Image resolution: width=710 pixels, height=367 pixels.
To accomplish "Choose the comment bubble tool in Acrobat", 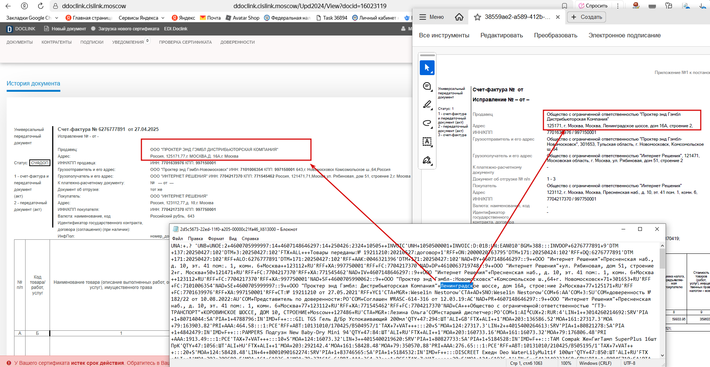I will coord(427,86).
